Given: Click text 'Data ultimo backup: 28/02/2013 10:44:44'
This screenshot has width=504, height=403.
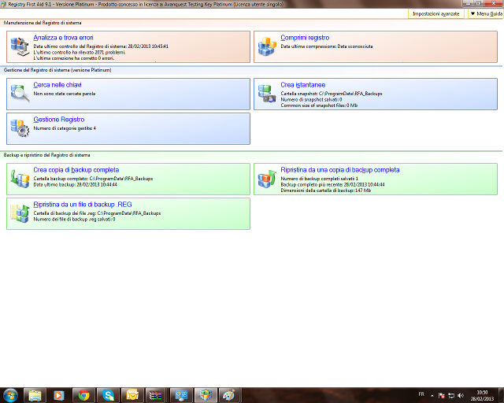Looking at the screenshot, I should tap(76, 185).
